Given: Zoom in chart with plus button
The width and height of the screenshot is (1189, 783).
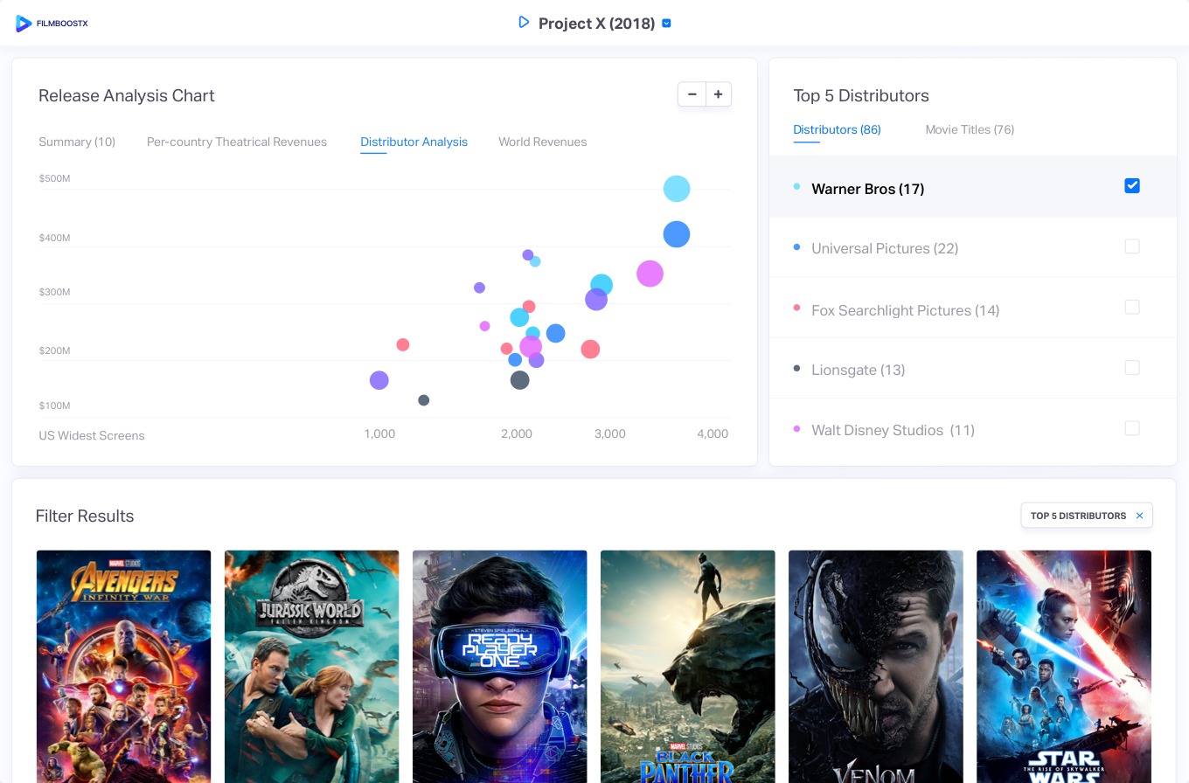Looking at the screenshot, I should 718,94.
